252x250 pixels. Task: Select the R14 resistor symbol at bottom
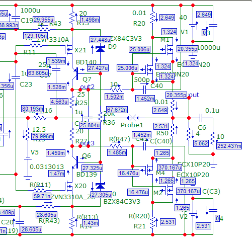click(x=72, y=222)
